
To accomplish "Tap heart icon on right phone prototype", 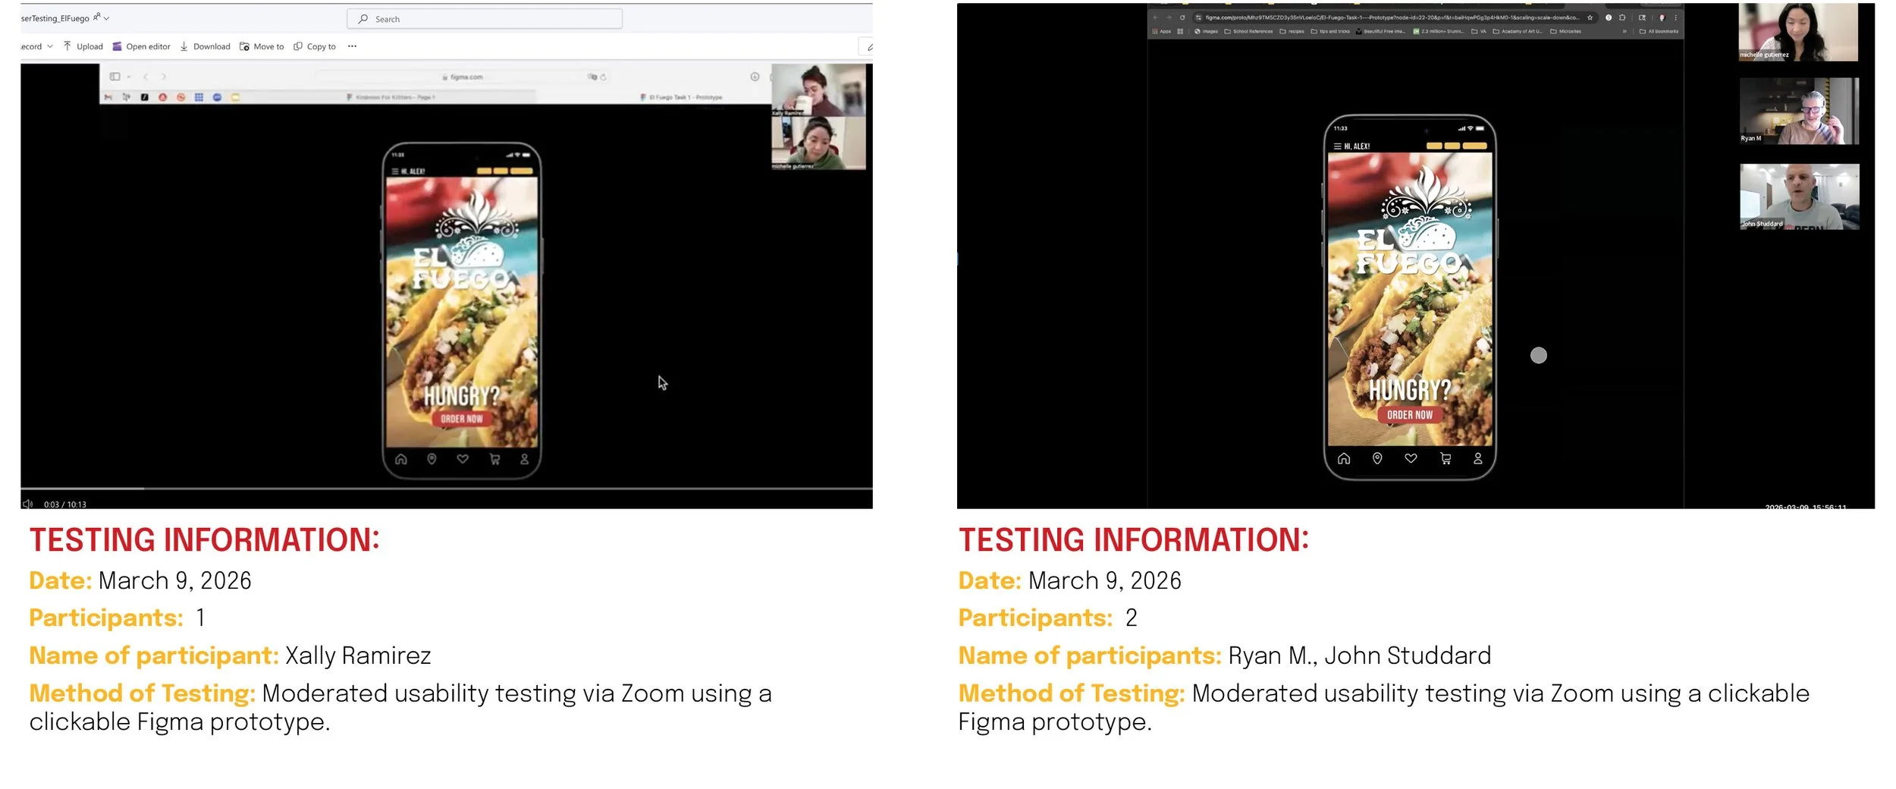I will [x=1411, y=458].
